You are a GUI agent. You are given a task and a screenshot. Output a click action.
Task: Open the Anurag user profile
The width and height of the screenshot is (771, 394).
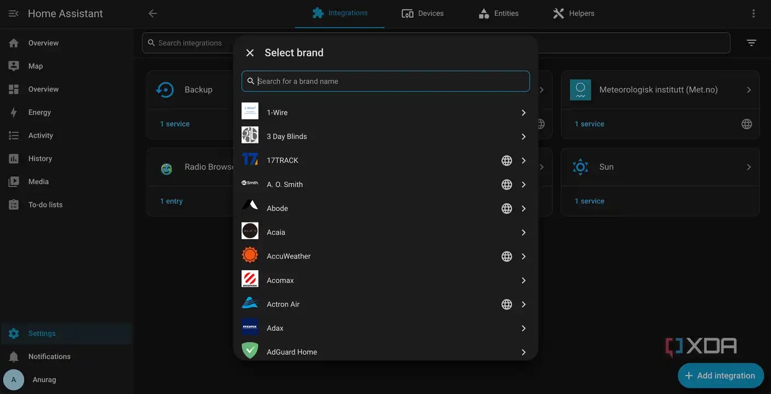(x=67, y=380)
